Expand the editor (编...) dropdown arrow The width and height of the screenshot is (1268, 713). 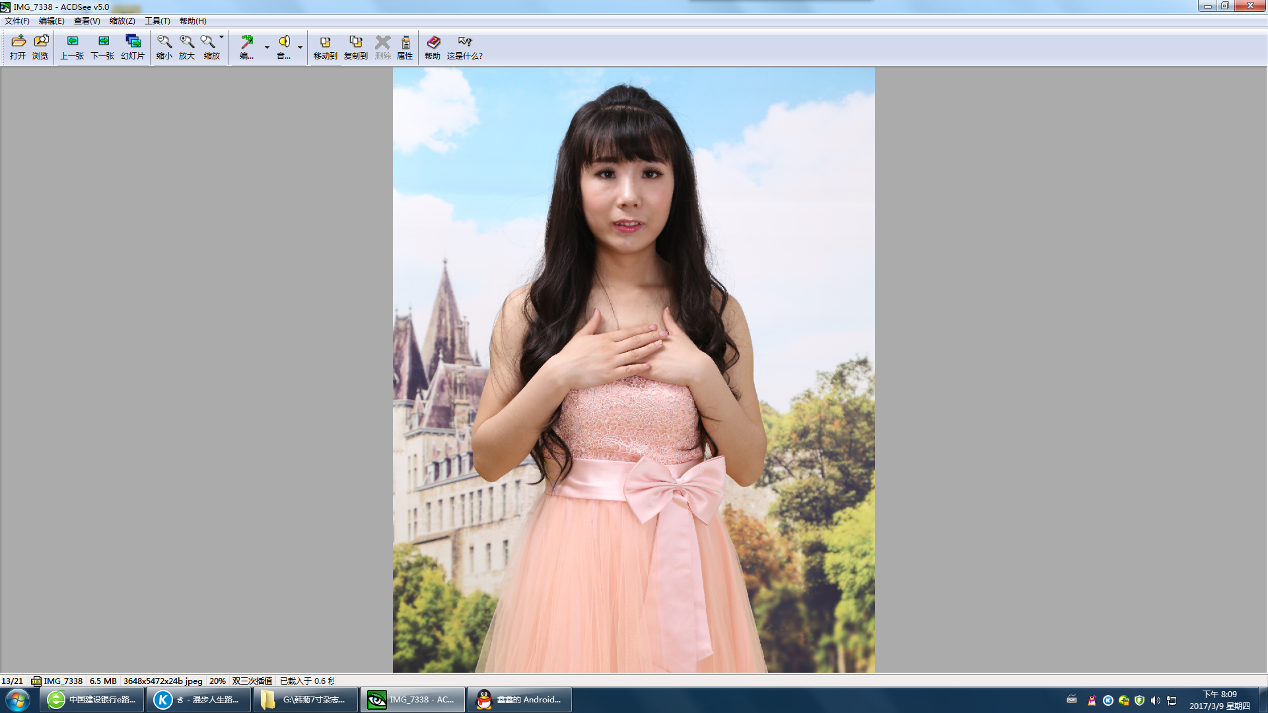(x=267, y=48)
